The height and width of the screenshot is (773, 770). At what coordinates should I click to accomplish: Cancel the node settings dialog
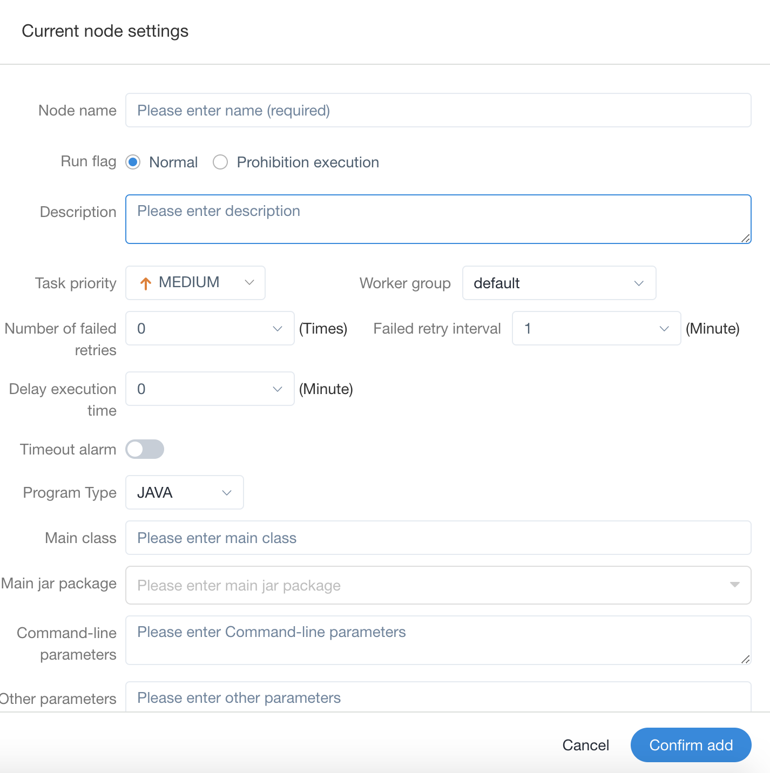coord(585,745)
